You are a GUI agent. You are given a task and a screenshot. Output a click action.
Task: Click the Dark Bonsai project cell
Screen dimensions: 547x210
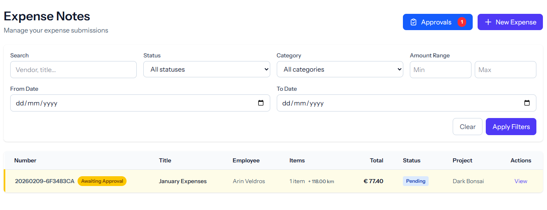click(468, 181)
